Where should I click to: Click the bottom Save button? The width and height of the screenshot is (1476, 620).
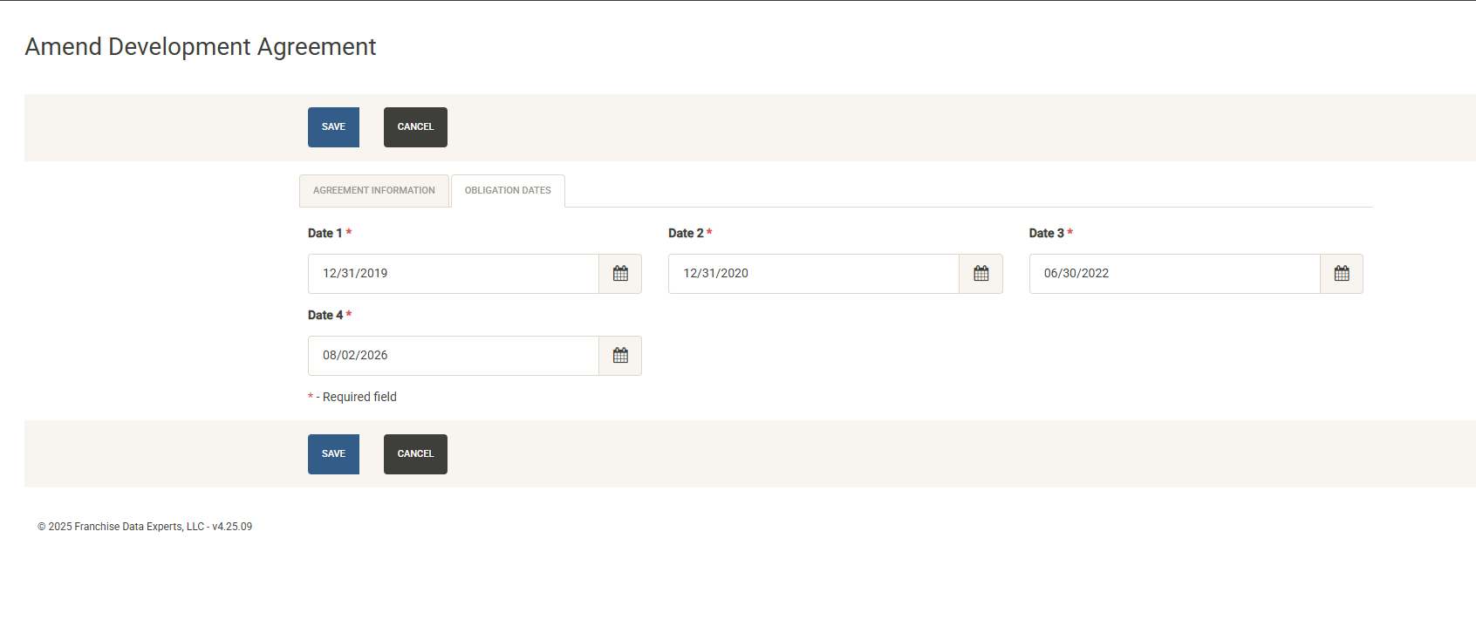[x=333, y=454]
